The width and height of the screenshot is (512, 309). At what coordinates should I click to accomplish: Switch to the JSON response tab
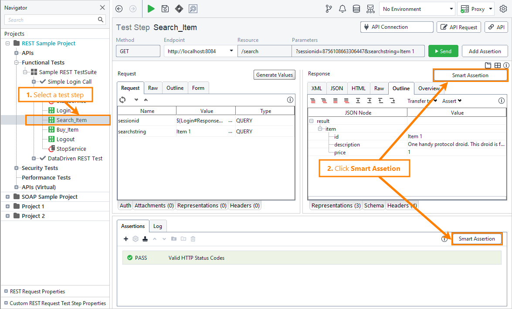coord(336,88)
